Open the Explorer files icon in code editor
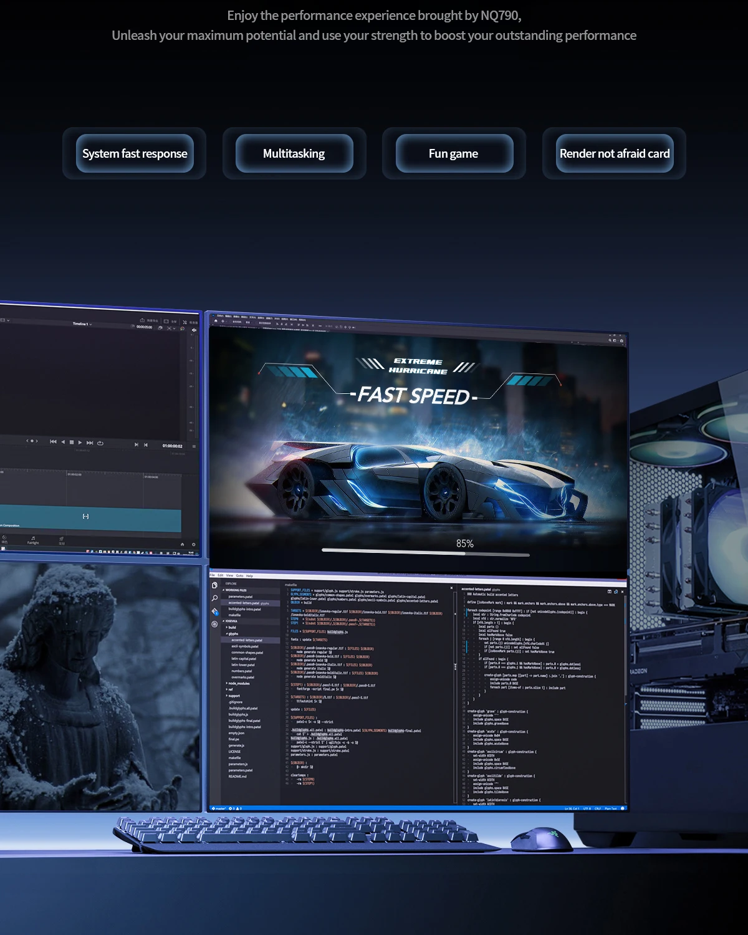Screen dimensions: 748x935 pyautogui.click(x=214, y=585)
